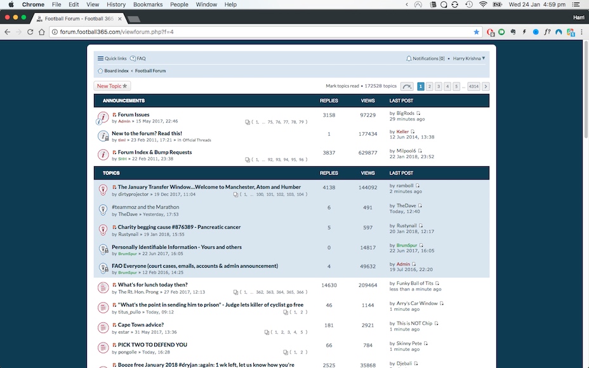Open PICK TWO TO DEFEND YOU topic
Screen dimensions: 589x368
pos(152,345)
